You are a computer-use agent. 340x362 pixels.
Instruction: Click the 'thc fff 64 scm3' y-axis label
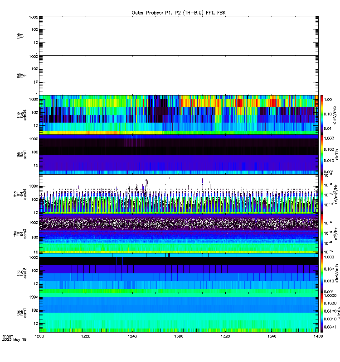pos(20,233)
